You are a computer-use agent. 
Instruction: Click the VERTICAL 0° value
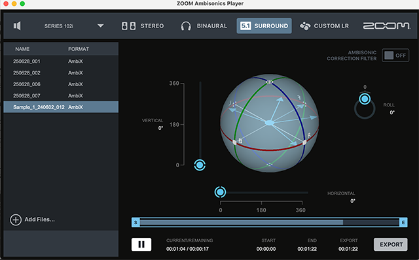click(160, 128)
